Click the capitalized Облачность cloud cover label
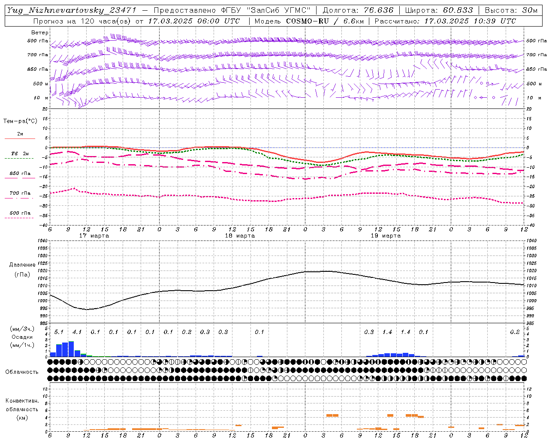The image size is (549, 439). (x=22, y=372)
